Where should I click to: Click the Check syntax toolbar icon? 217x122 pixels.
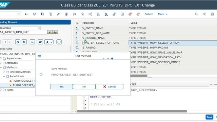click(x=66, y=14)
